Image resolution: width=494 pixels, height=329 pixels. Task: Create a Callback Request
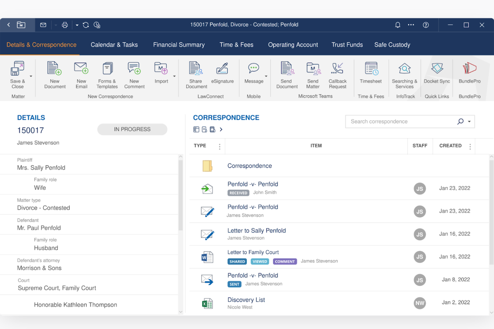[337, 75]
